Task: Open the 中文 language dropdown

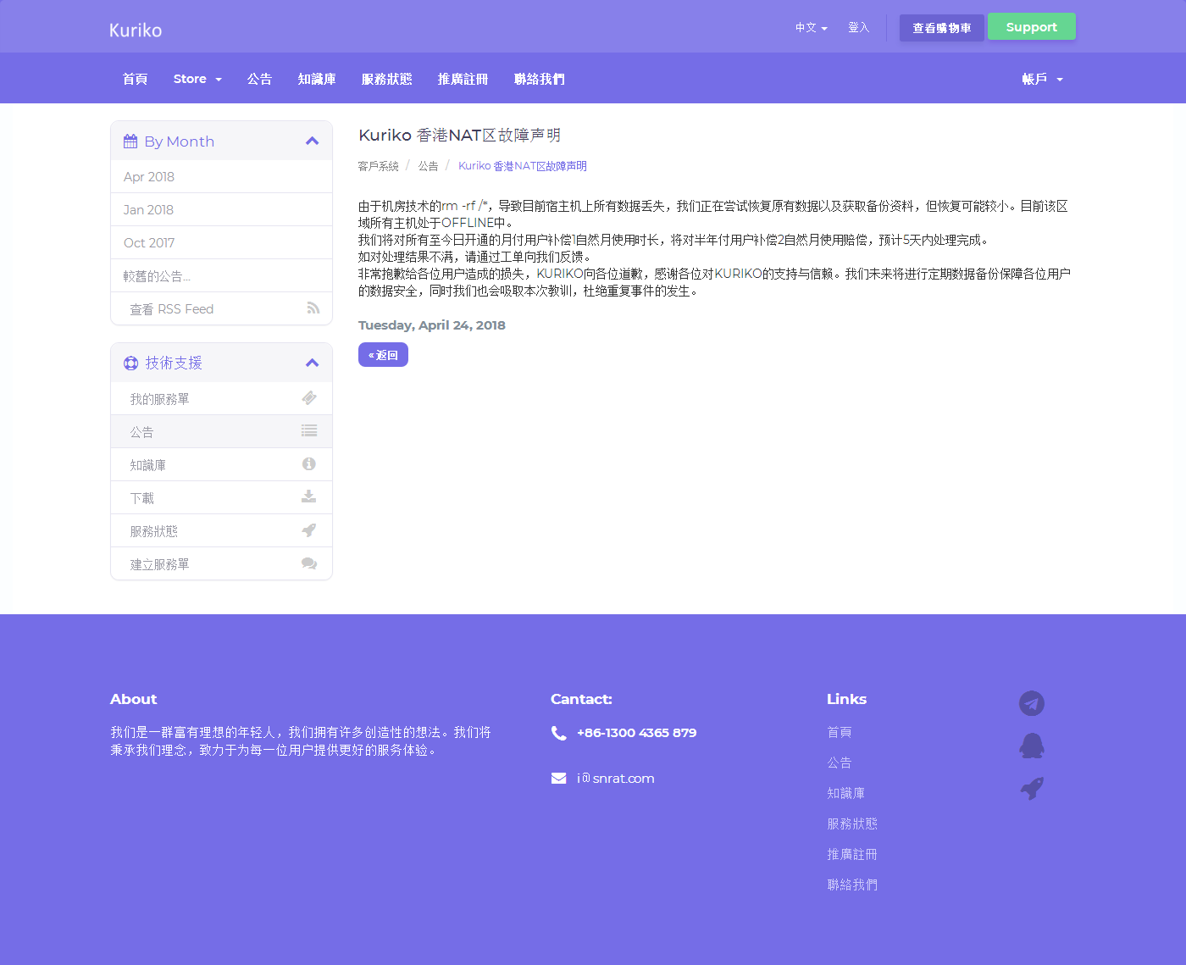Action: 811,28
